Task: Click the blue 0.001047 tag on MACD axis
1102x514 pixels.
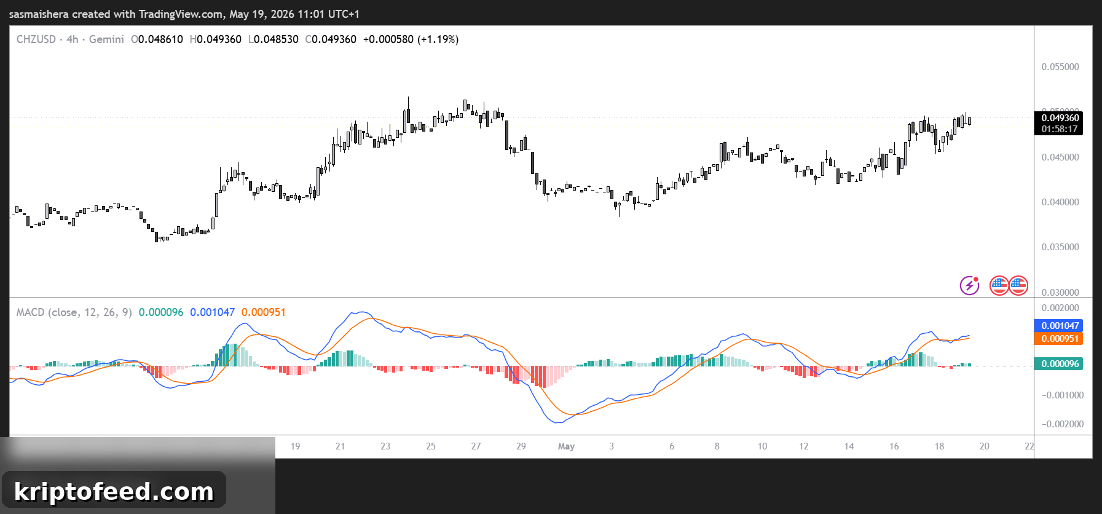Action: pos(1059,326)
